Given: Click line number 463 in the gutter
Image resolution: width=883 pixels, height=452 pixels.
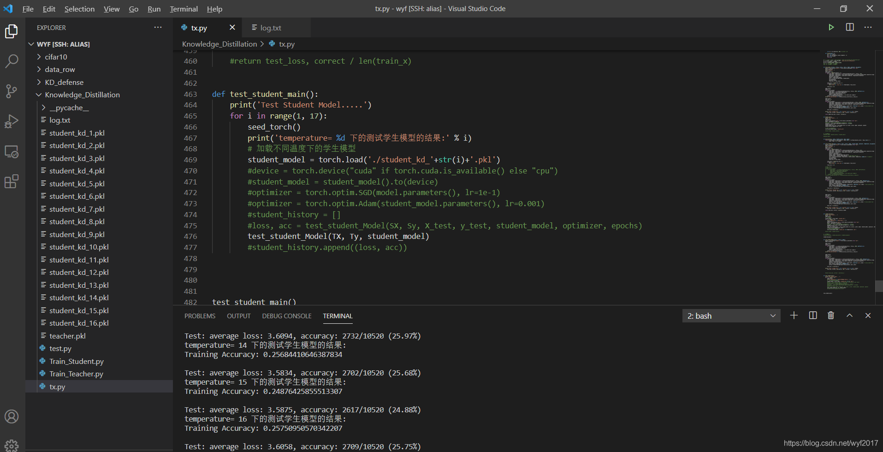Looking at the screenshot, I should click(x=190, y=94).
